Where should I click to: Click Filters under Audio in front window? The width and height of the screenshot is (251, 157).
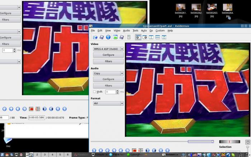[x=108, y=86]
